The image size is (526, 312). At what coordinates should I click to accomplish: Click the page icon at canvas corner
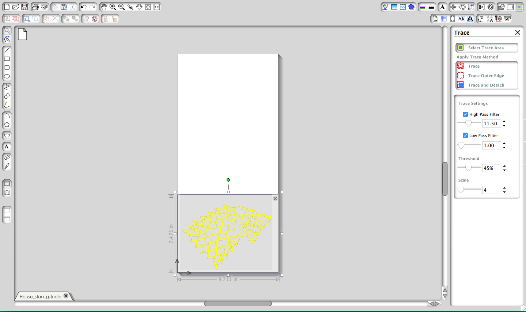[x=23, y=34]
